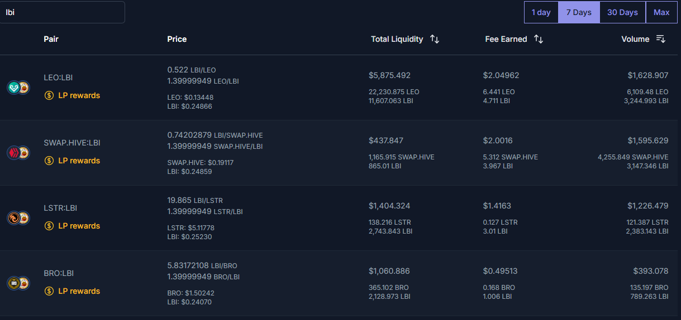Sort by Fee Earned arrows icon
This screenshot has height=320, width=681.
(x=539, y=39)
